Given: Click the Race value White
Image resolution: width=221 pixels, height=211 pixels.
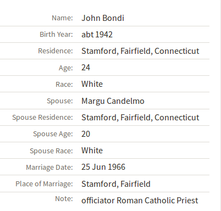Looking at the screenshot, I should (92, 84).
